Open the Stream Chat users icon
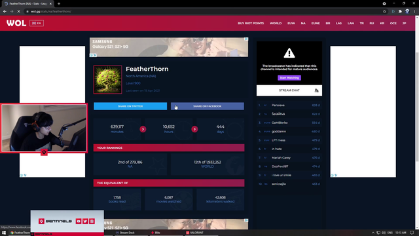 (x=316, y=90)
